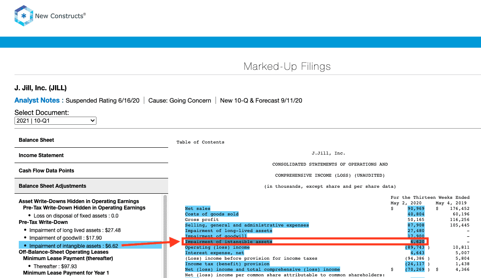481x278 pixels.
Task: Click the Table of Contents text
Action: tap(200, 142)
